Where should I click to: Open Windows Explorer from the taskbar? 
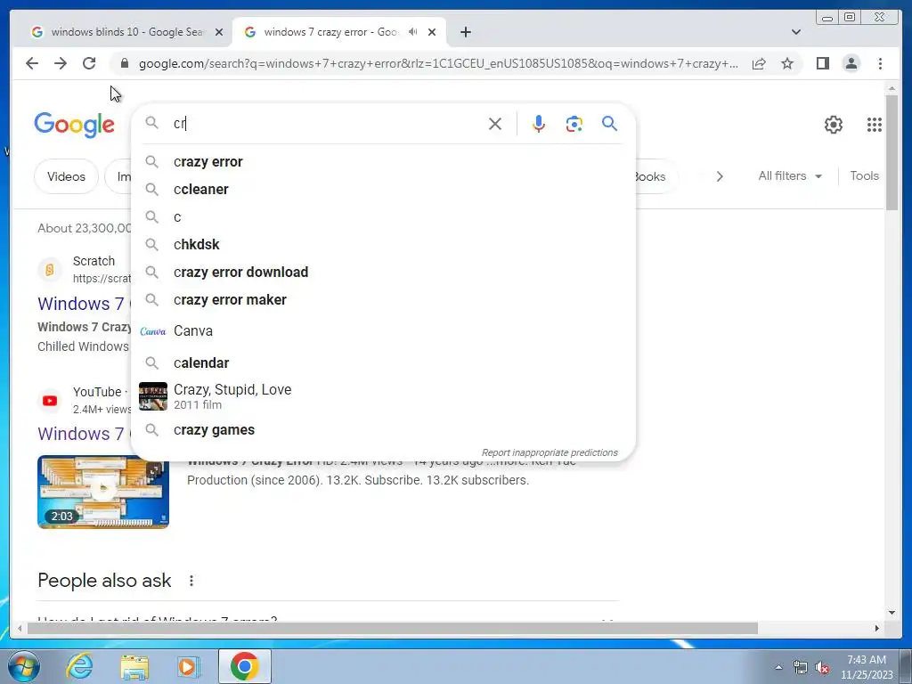point(134,666)
